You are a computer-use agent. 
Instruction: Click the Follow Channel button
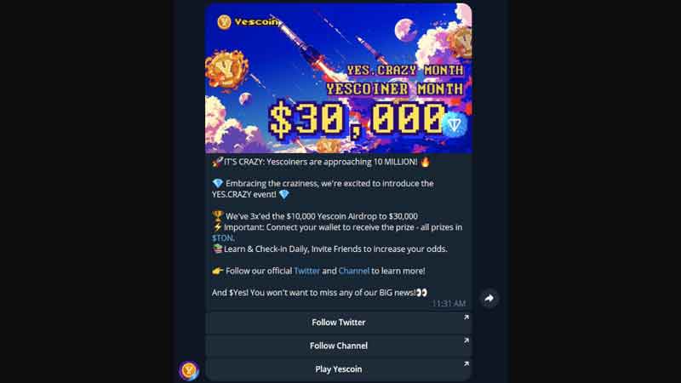point(338,346)
